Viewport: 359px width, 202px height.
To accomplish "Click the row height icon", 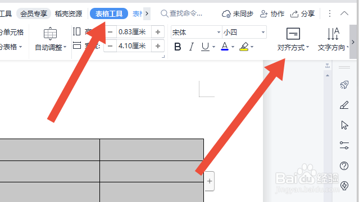I will [77, 31].
